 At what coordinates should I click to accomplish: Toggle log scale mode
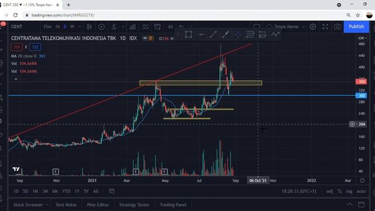[x=349, y=192]
